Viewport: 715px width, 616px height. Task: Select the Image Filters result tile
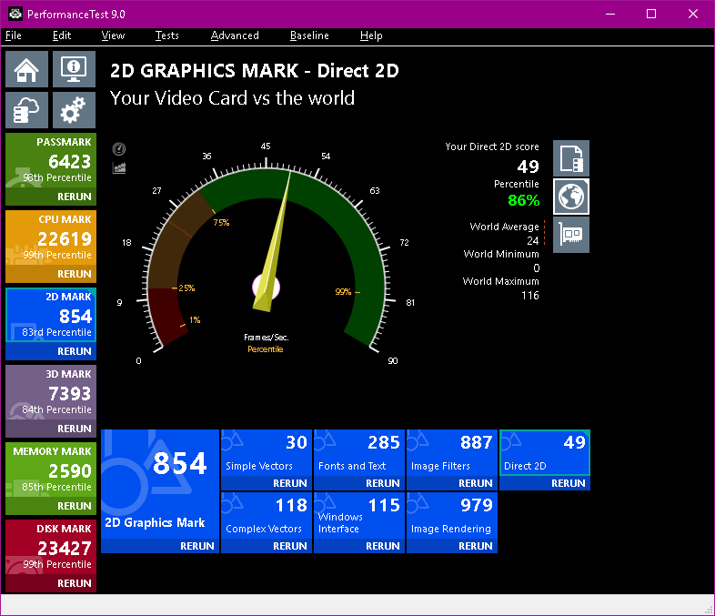coord(452,453)
